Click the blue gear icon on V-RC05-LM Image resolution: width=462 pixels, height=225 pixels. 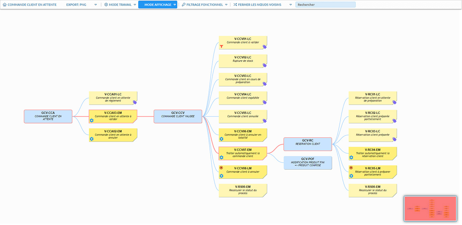[351, 176]
